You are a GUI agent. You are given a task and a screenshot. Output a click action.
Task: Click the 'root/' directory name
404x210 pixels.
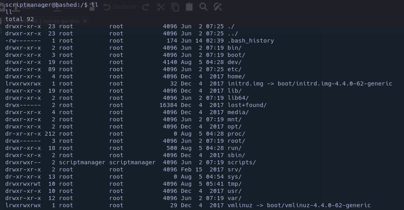(236, 141)
